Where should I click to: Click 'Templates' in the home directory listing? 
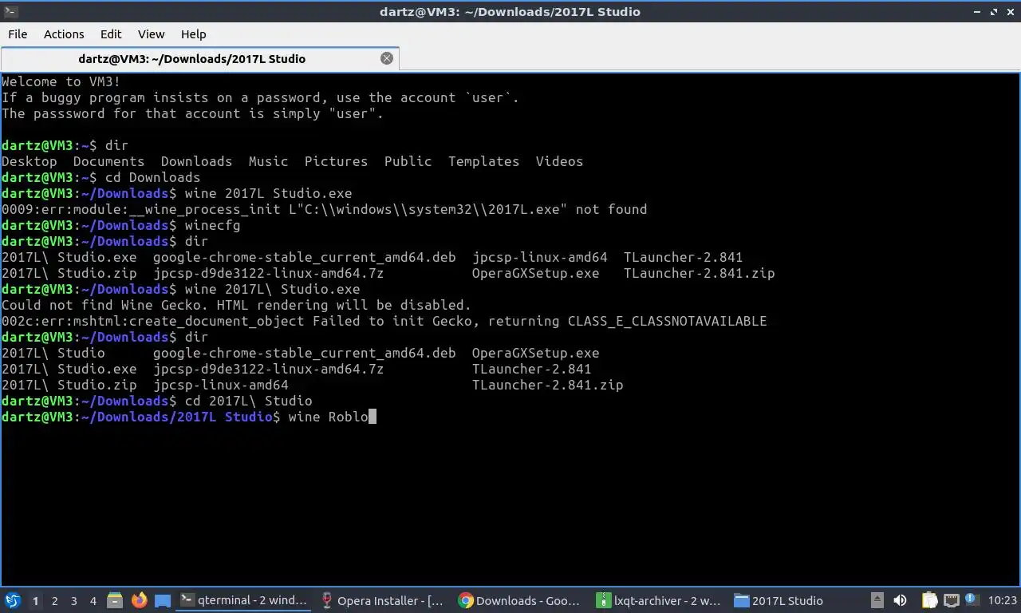(x=483, y=161)
